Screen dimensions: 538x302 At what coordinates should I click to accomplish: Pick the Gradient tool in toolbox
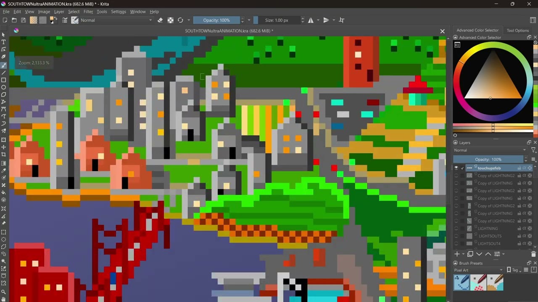coord(3,164)
